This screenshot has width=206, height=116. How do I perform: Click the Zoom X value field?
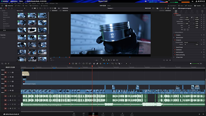187,17
